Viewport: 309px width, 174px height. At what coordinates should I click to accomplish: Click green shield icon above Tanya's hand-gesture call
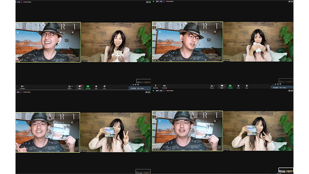tap(153, 91)
